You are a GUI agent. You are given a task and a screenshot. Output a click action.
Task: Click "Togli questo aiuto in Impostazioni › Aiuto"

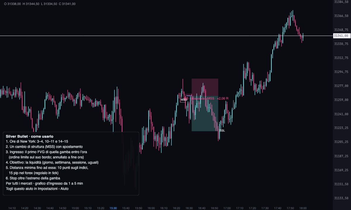click(37, 189)
